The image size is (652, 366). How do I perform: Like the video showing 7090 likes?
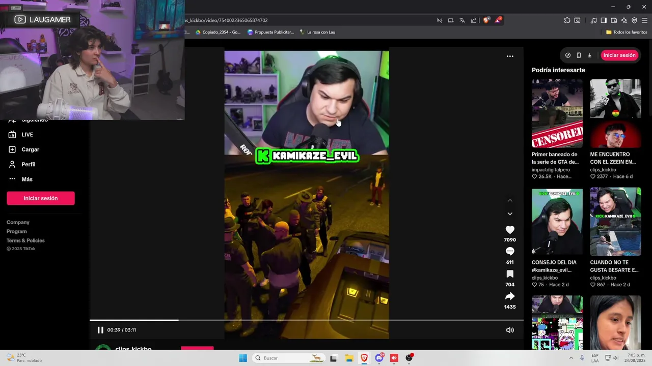point(510,230)
